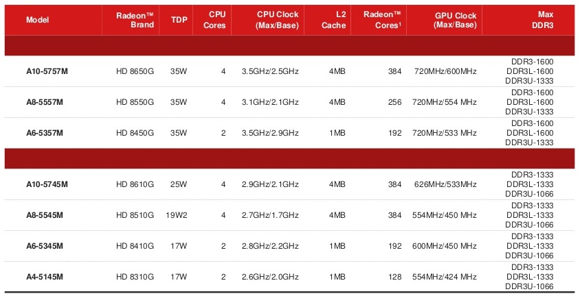580x296 pixels.
Task: Click the Max DDR3 column header
Action: 543,20
